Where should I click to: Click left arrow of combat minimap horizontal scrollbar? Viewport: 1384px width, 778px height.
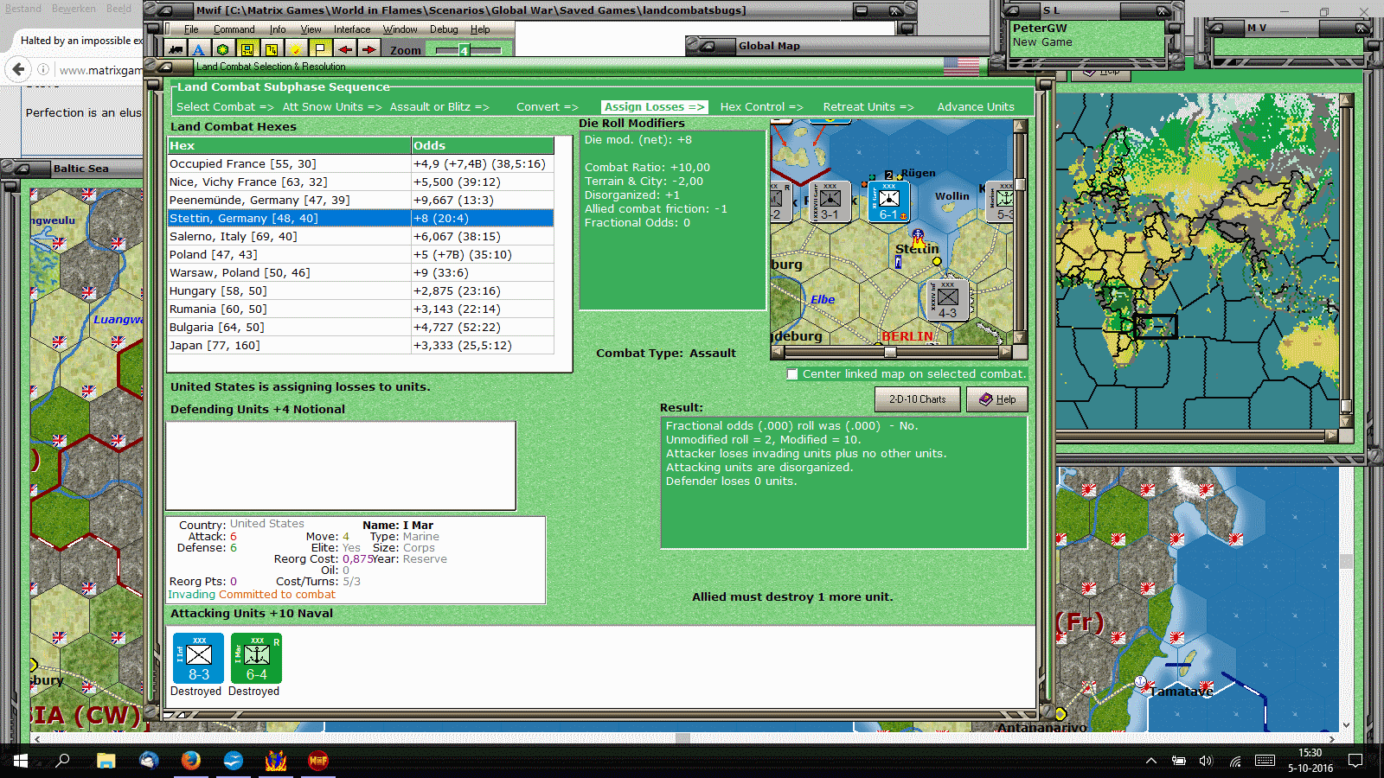[x=778, y=353]
